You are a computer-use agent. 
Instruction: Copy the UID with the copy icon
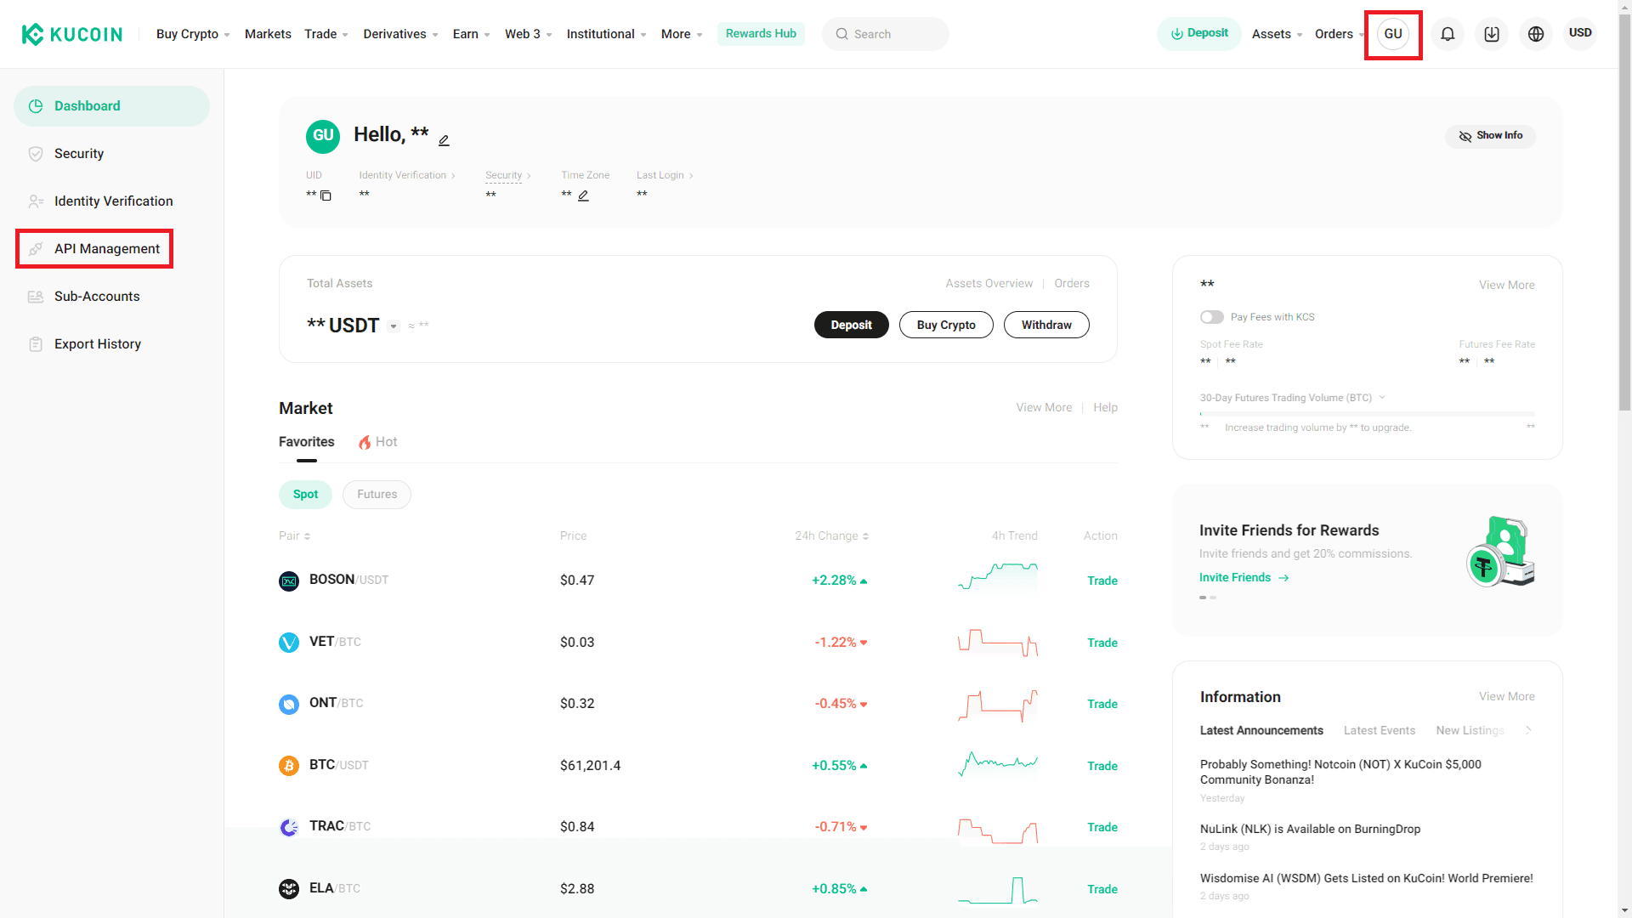[x=326, y=195]
